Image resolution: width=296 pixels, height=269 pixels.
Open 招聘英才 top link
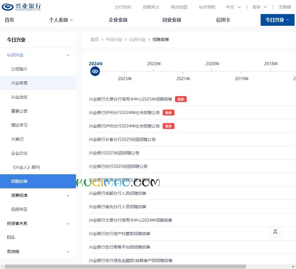[x=151, y=7]
